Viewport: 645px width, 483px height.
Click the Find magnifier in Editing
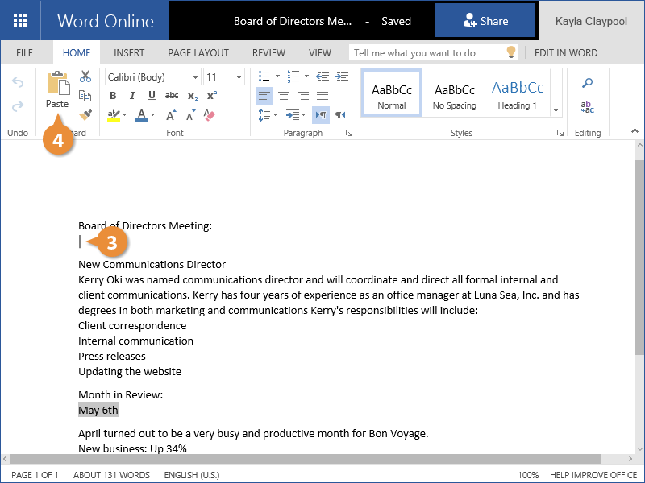588,83
